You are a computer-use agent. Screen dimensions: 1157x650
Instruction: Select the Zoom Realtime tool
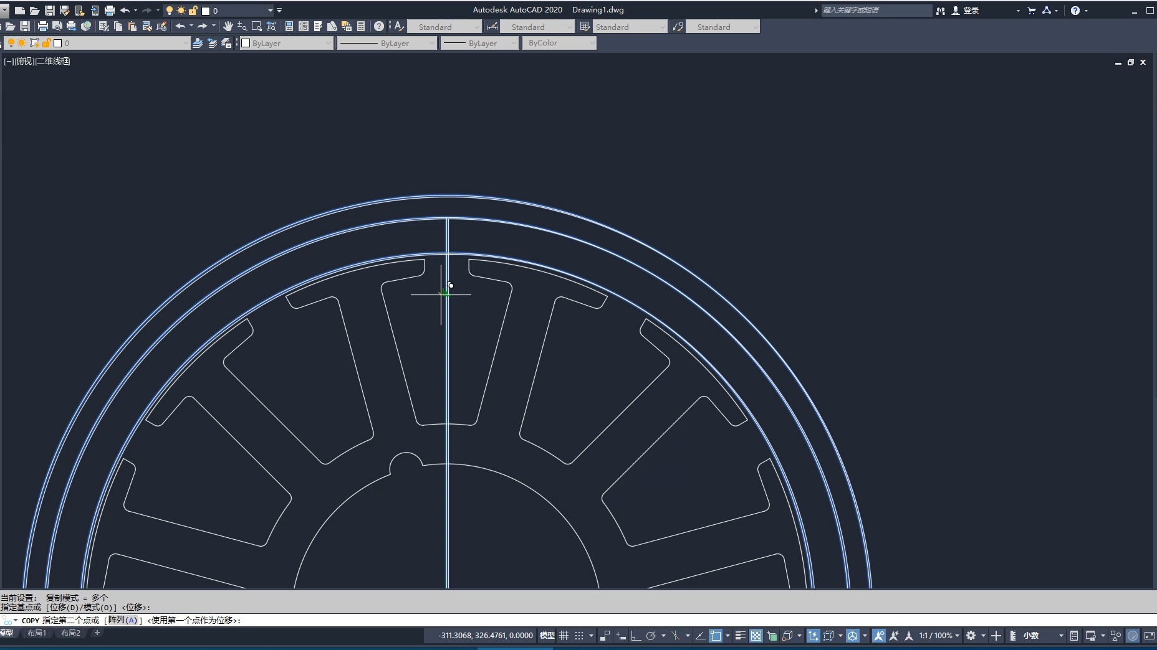[x=242, y=26]
